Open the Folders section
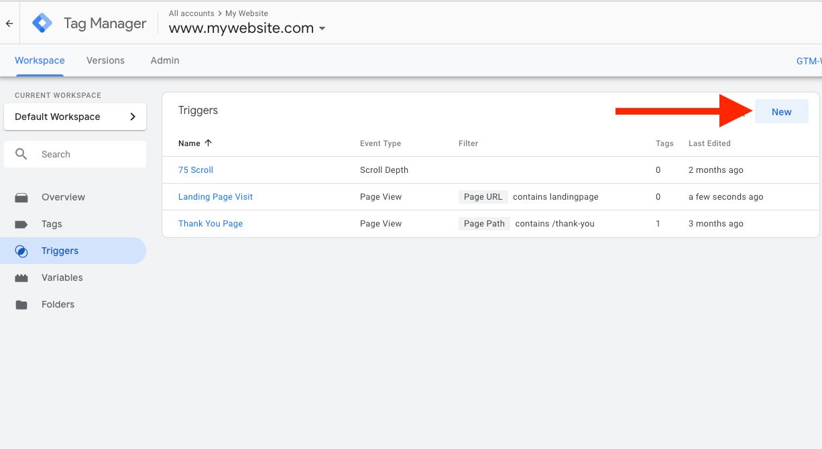 58,304
